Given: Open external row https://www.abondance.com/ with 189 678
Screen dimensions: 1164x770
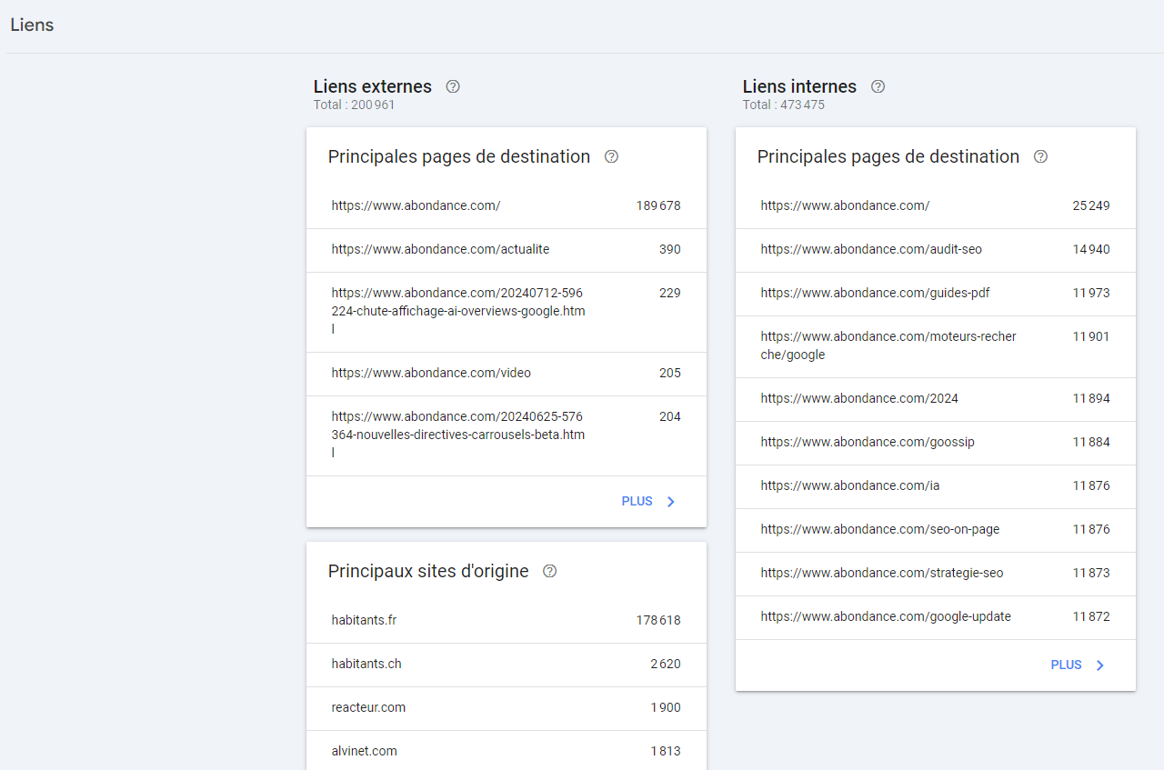Looking at the screenshot, I should click(x=507, y=206).
